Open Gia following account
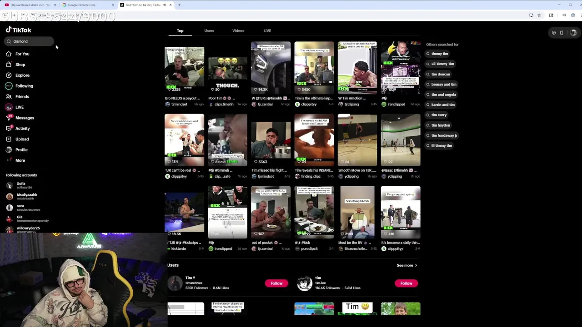The width and height of the screenshot is (582, 327). [27, 218]
